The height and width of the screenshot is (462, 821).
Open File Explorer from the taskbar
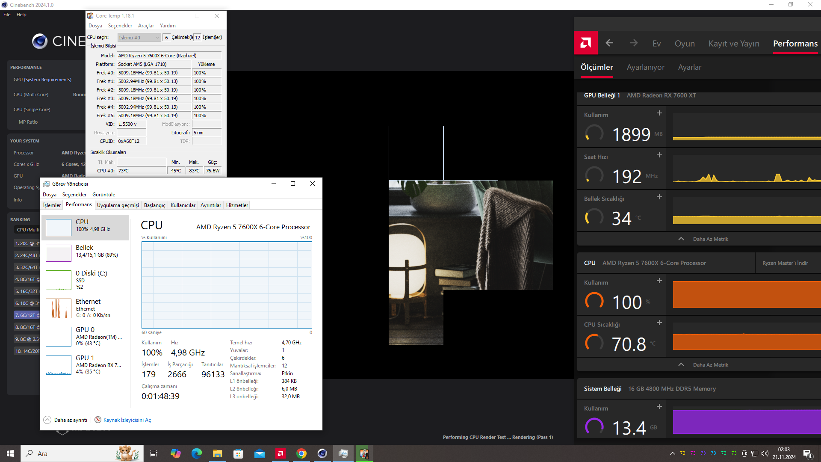[217, 453]
